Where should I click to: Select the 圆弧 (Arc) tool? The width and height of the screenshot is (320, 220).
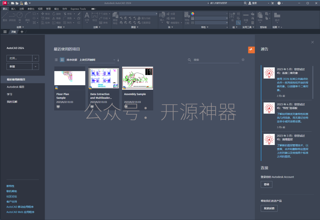click(x=28, y=16)
